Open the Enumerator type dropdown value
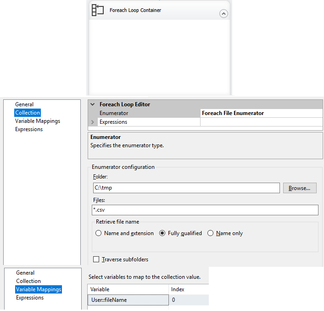The width and height of the screenshot is (324, 311). point(261,113)
